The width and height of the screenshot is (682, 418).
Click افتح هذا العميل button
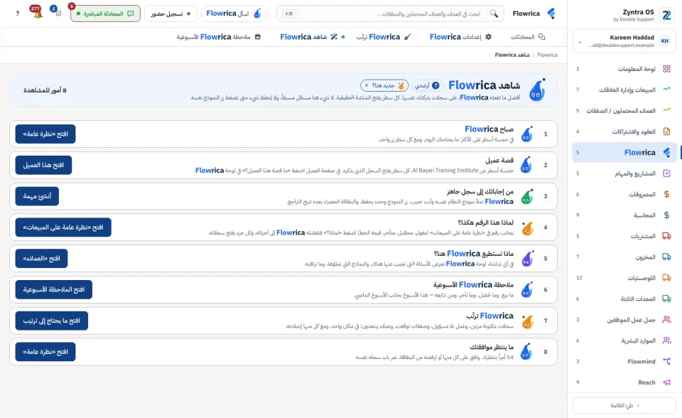(x=43, y=165)
